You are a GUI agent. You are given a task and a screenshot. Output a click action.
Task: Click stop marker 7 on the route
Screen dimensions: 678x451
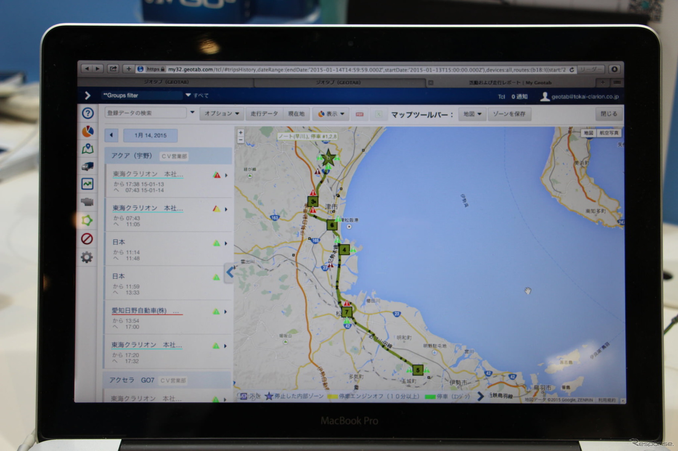click(x=347, y=311)
